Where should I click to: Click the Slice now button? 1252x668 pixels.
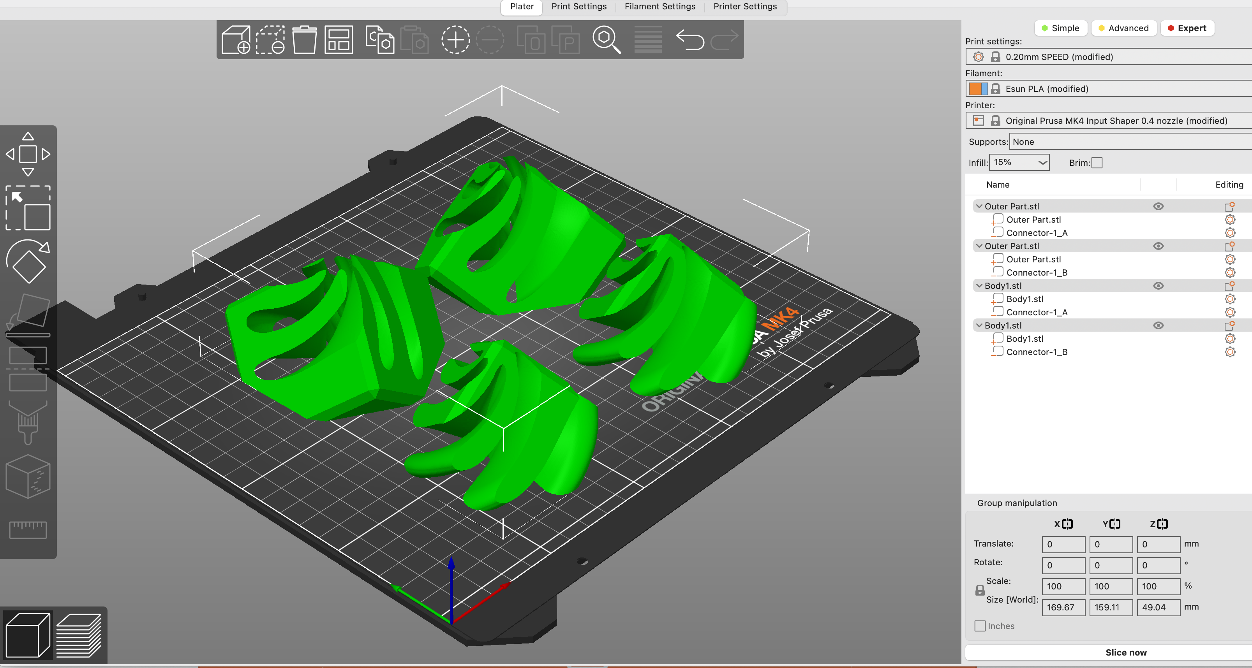pos(1126,652)
